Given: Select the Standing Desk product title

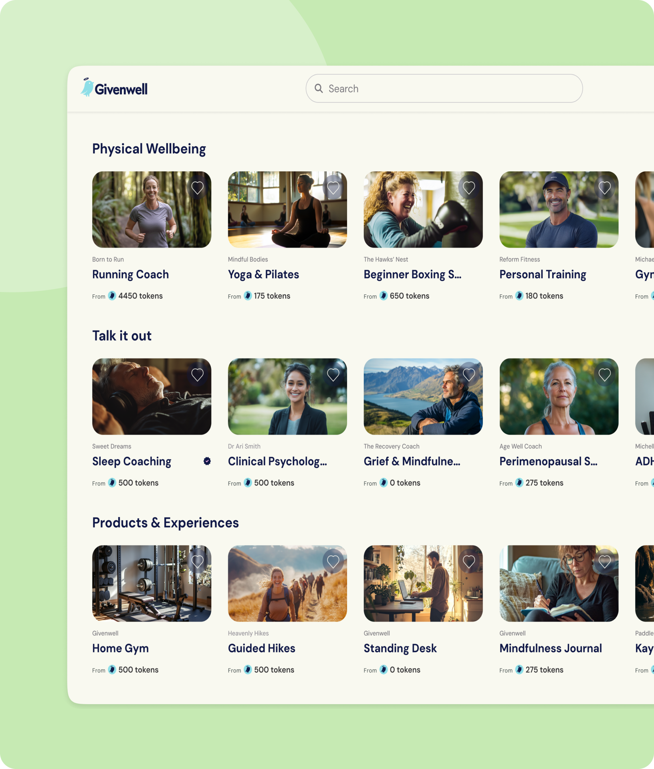Looking at the screenshot, I should click(400, 648).
